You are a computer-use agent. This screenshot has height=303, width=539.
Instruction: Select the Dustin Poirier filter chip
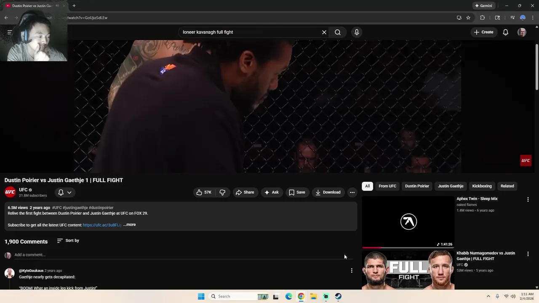tap(417, 186)
